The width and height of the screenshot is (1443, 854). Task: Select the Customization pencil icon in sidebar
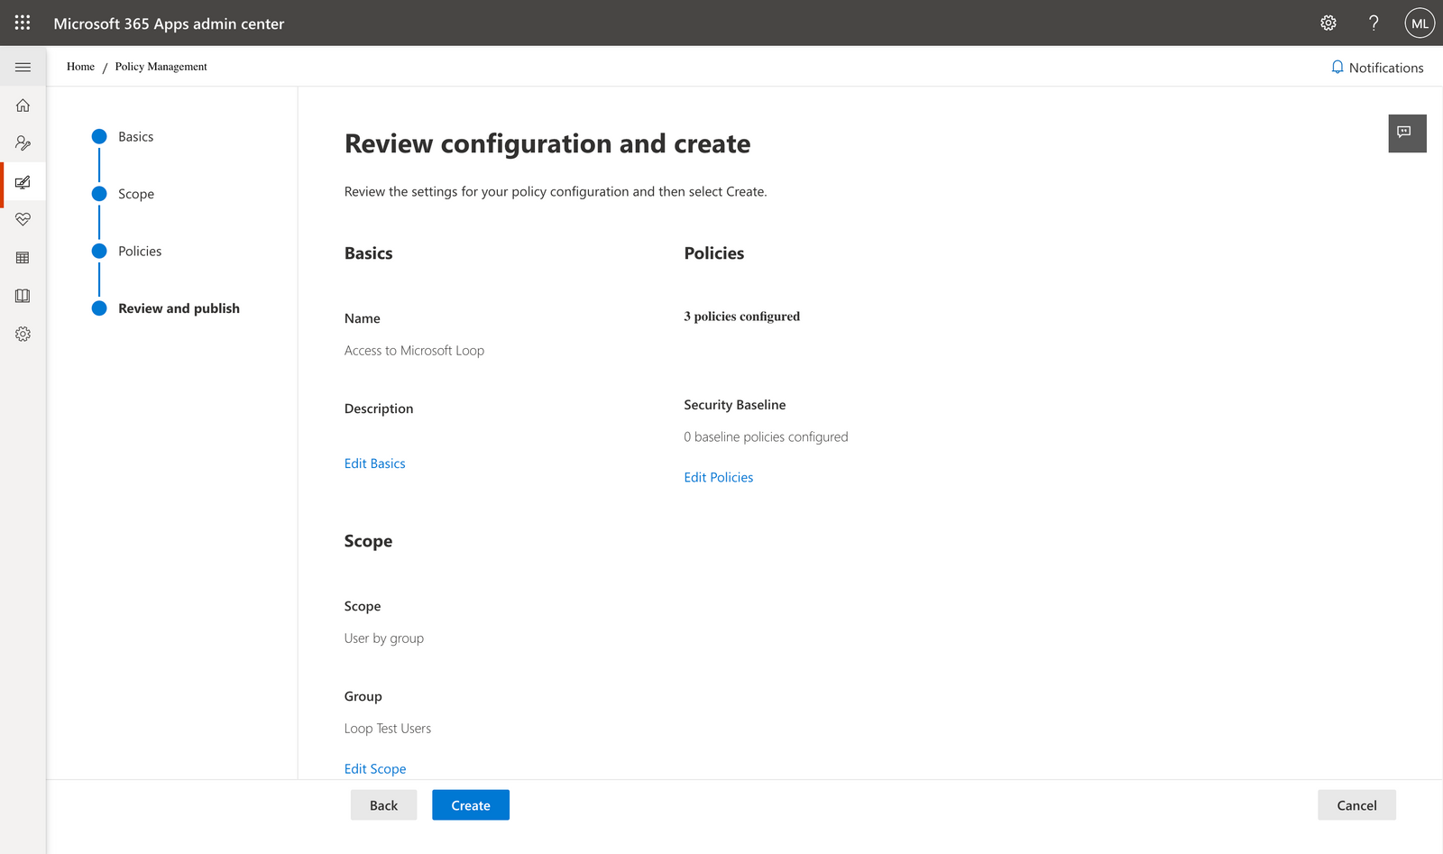23,182
